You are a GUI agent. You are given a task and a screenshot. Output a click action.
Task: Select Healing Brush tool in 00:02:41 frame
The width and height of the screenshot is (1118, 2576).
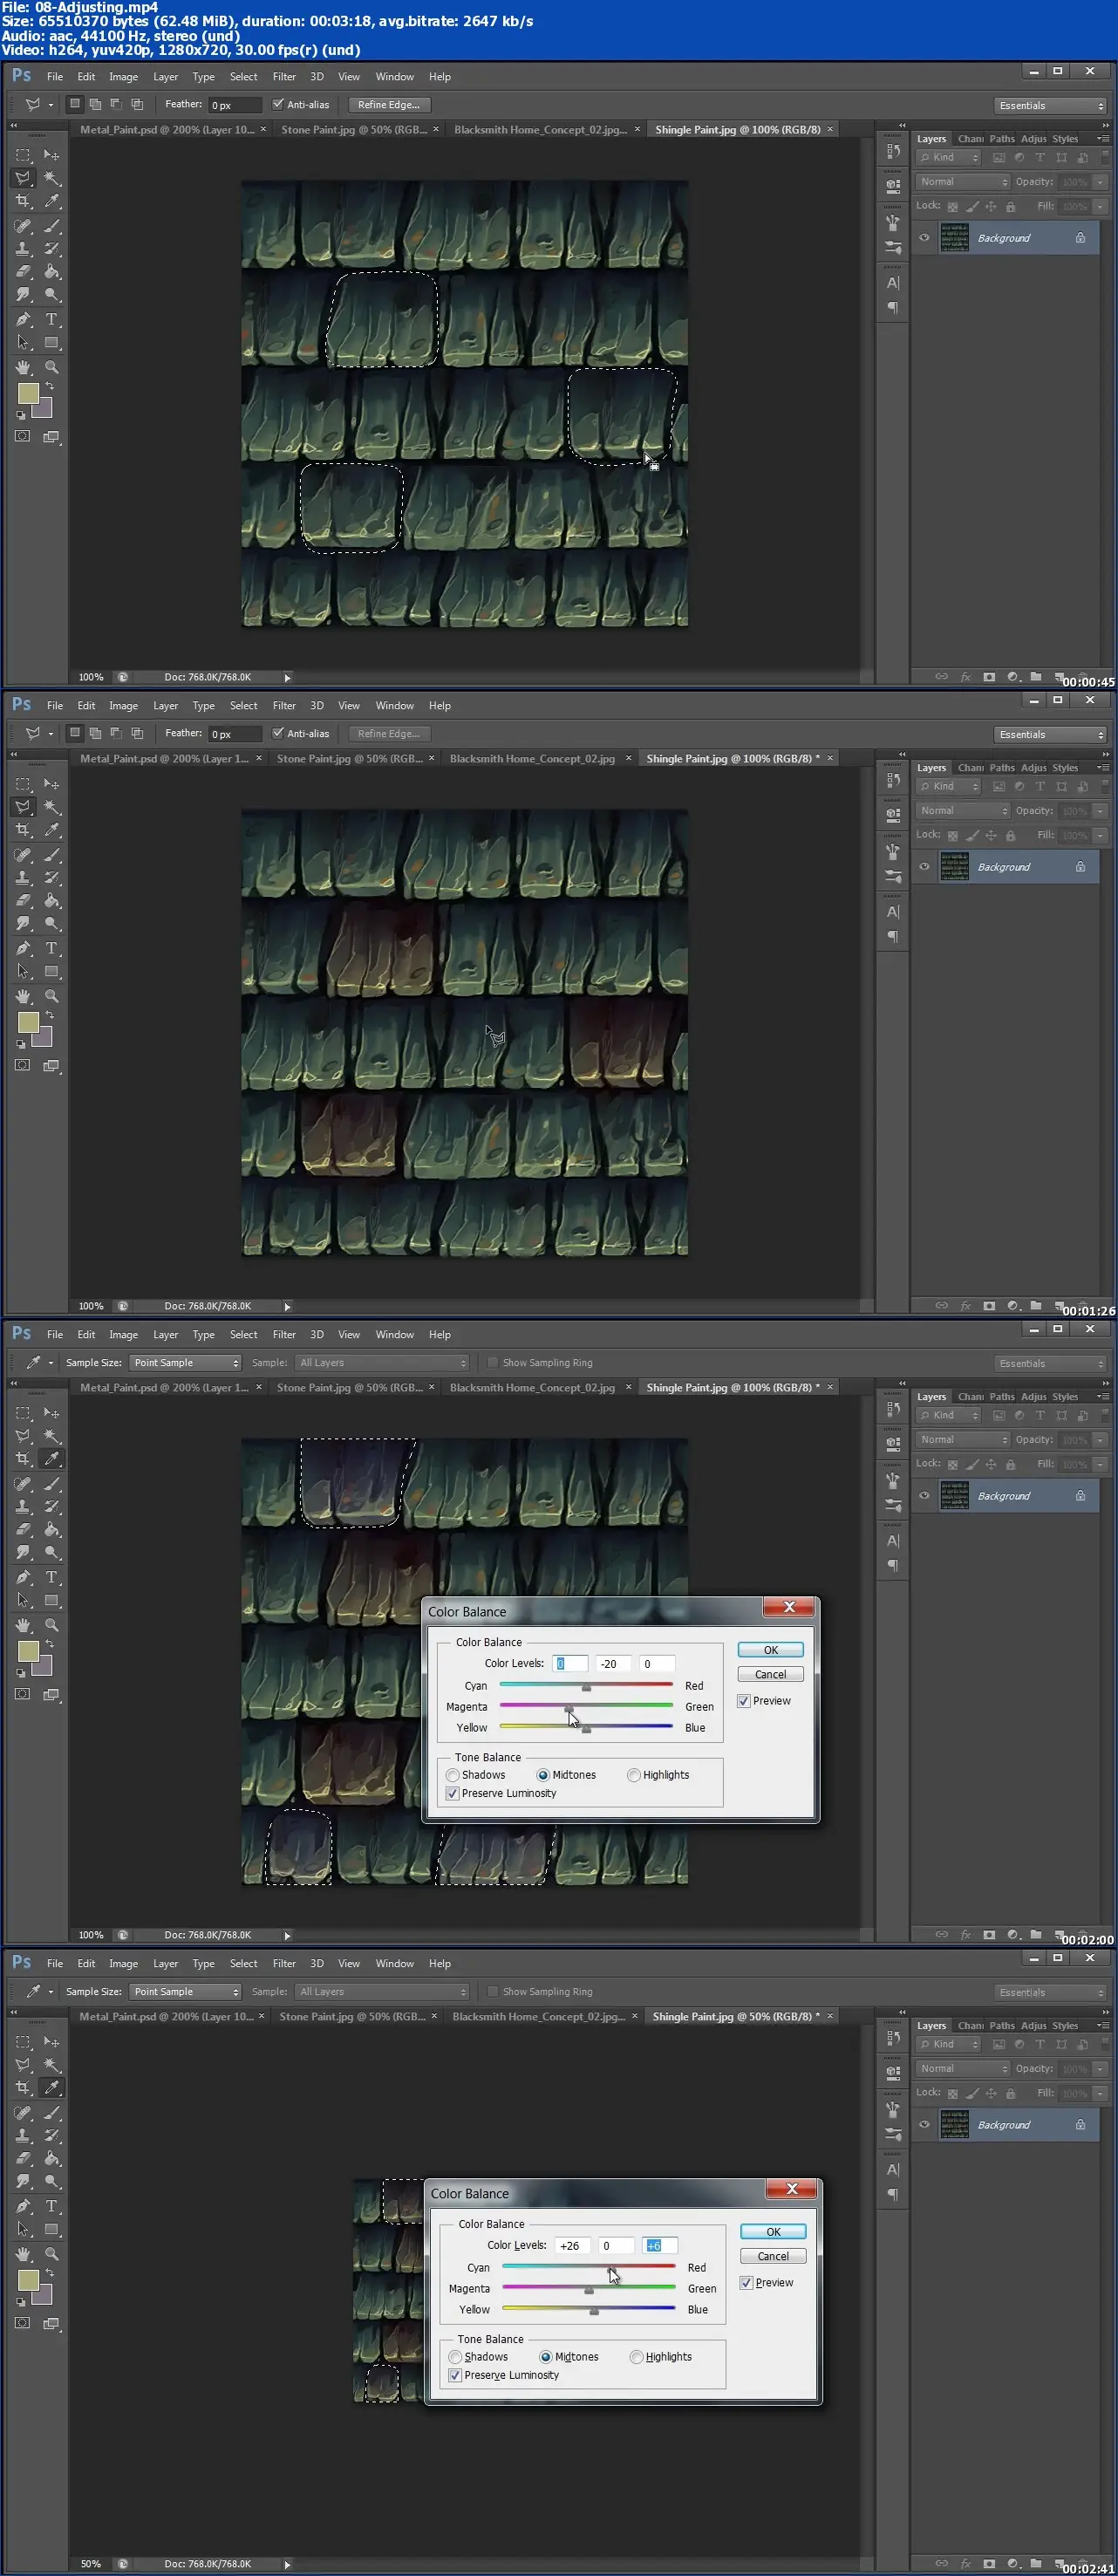(22, 2113)
